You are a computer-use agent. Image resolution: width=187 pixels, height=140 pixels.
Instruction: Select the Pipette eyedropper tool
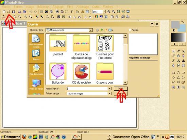point(178,51)
